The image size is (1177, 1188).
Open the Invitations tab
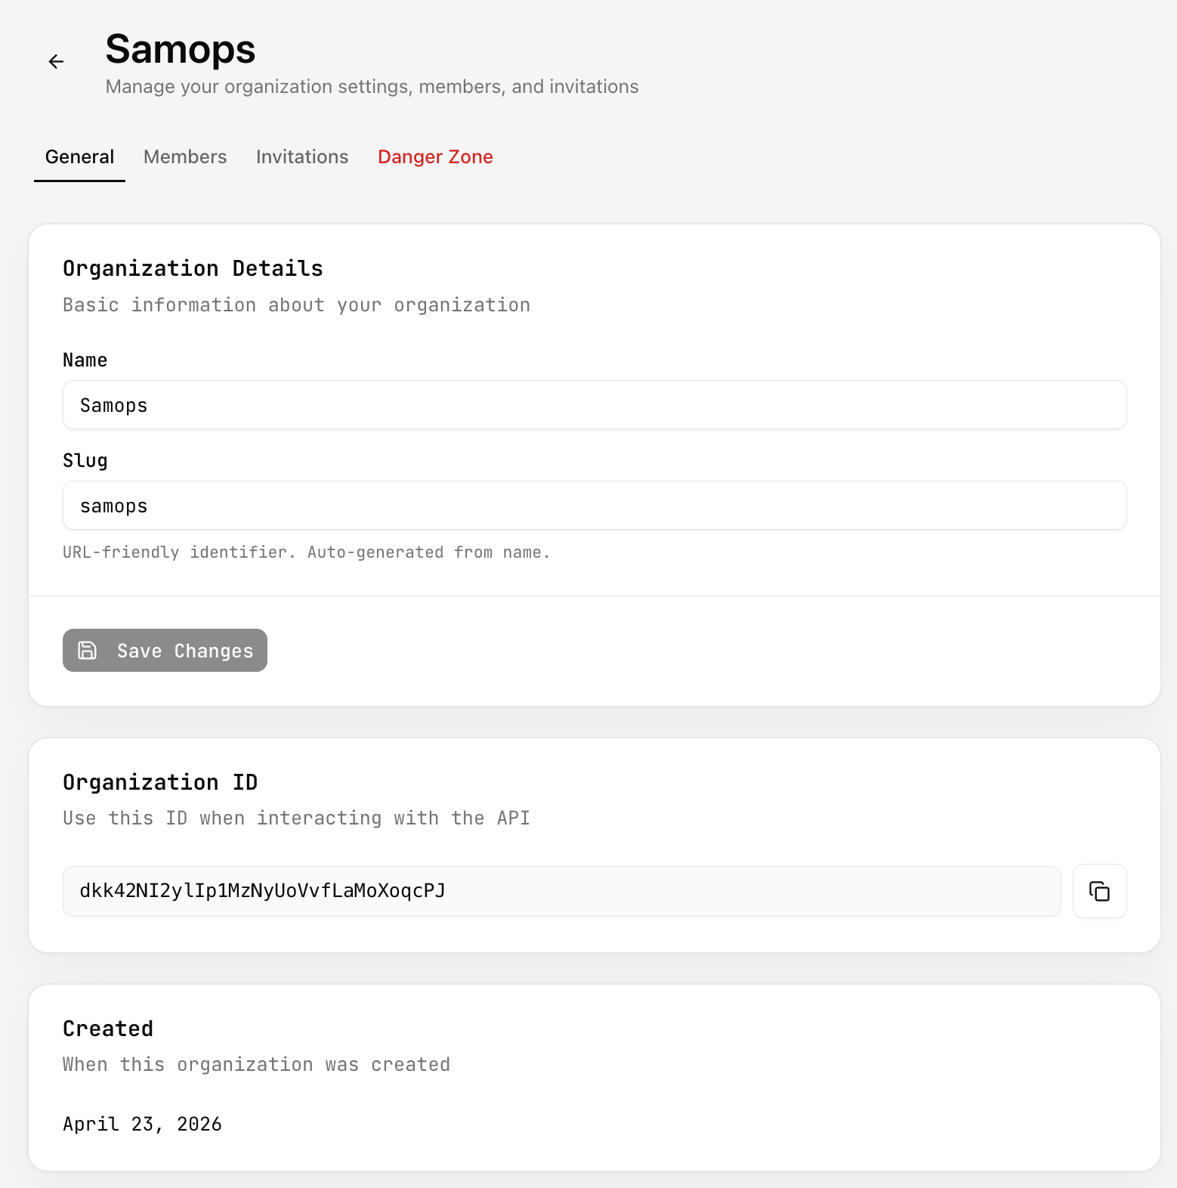[301, 156]
